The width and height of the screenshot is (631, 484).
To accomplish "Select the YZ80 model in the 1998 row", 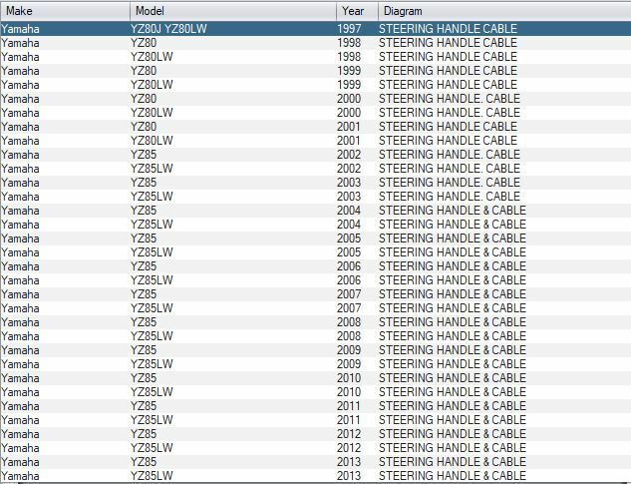I will click(144, 43).
